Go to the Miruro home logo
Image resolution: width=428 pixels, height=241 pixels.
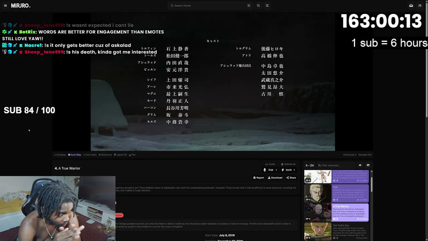pos(21,6)
